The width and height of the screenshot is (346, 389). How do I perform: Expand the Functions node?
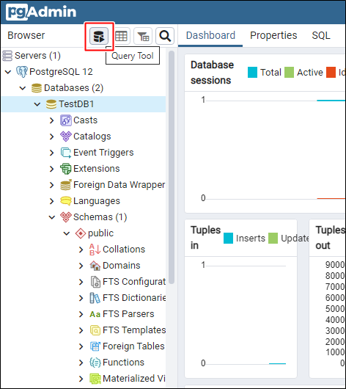81,363
